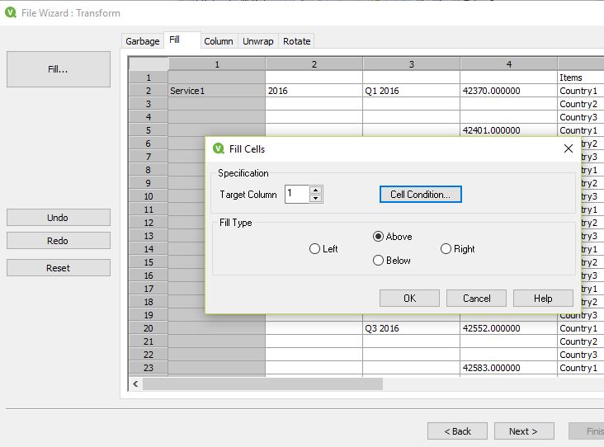Choose the Left fill type option
This screenshot has width=604, height=447.
(x=314, y=249)
